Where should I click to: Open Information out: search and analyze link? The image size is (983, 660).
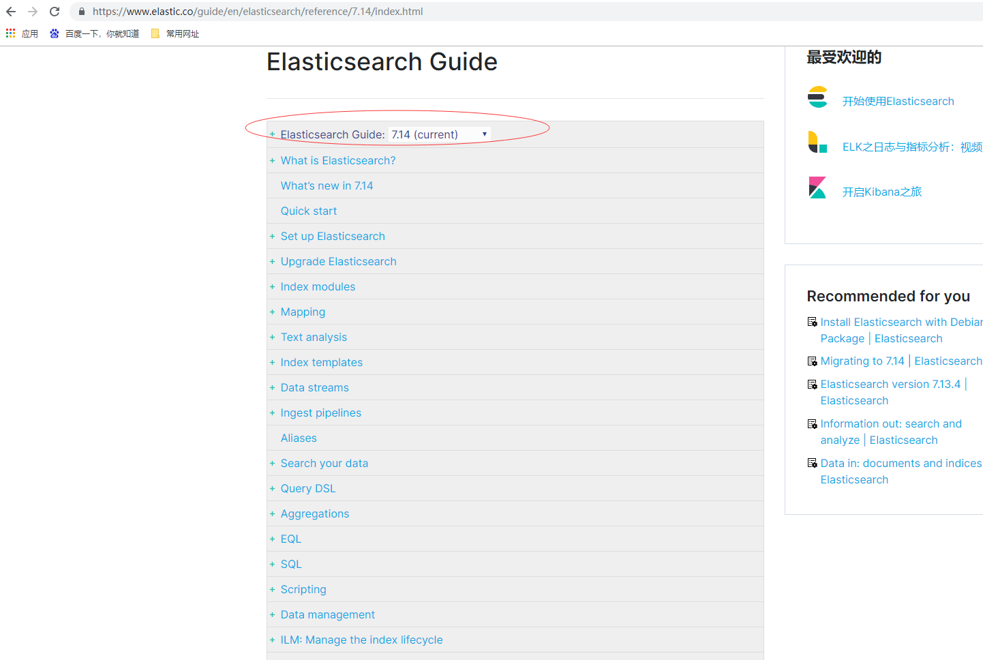click(891, 432)
